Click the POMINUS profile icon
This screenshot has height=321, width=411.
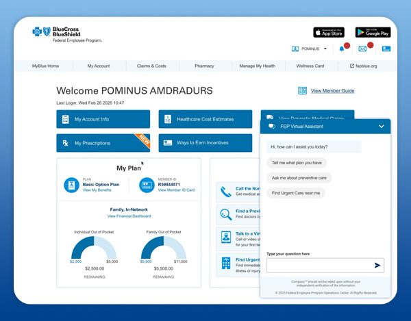click(x=295, y=49)
